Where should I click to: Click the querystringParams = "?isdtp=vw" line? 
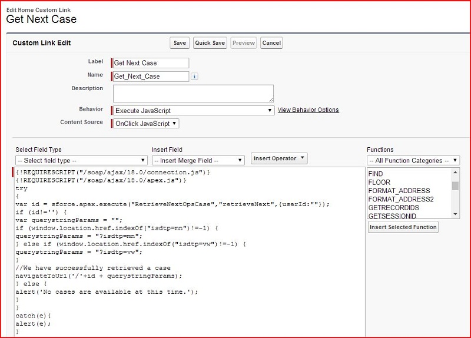coord(79,252)
